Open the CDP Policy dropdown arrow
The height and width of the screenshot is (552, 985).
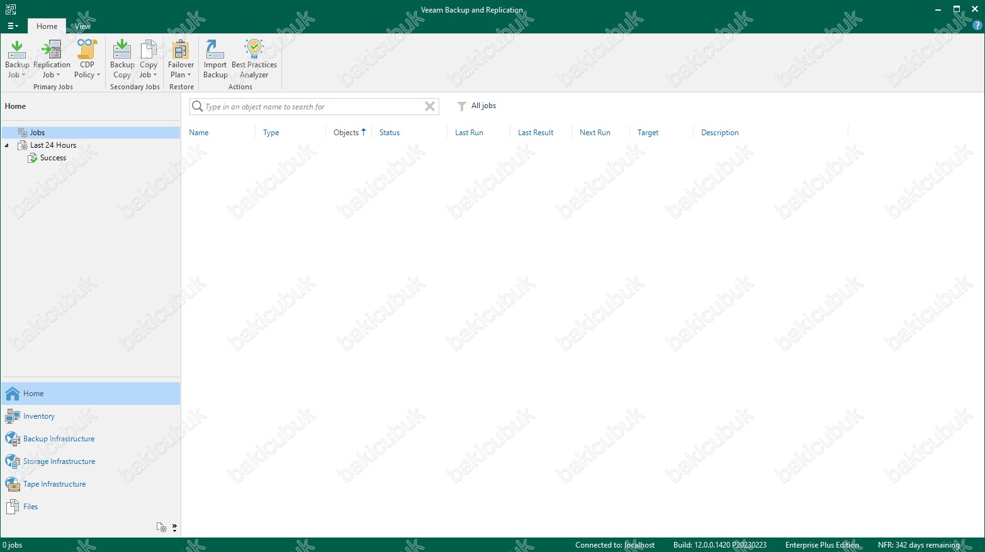point(98,75)
